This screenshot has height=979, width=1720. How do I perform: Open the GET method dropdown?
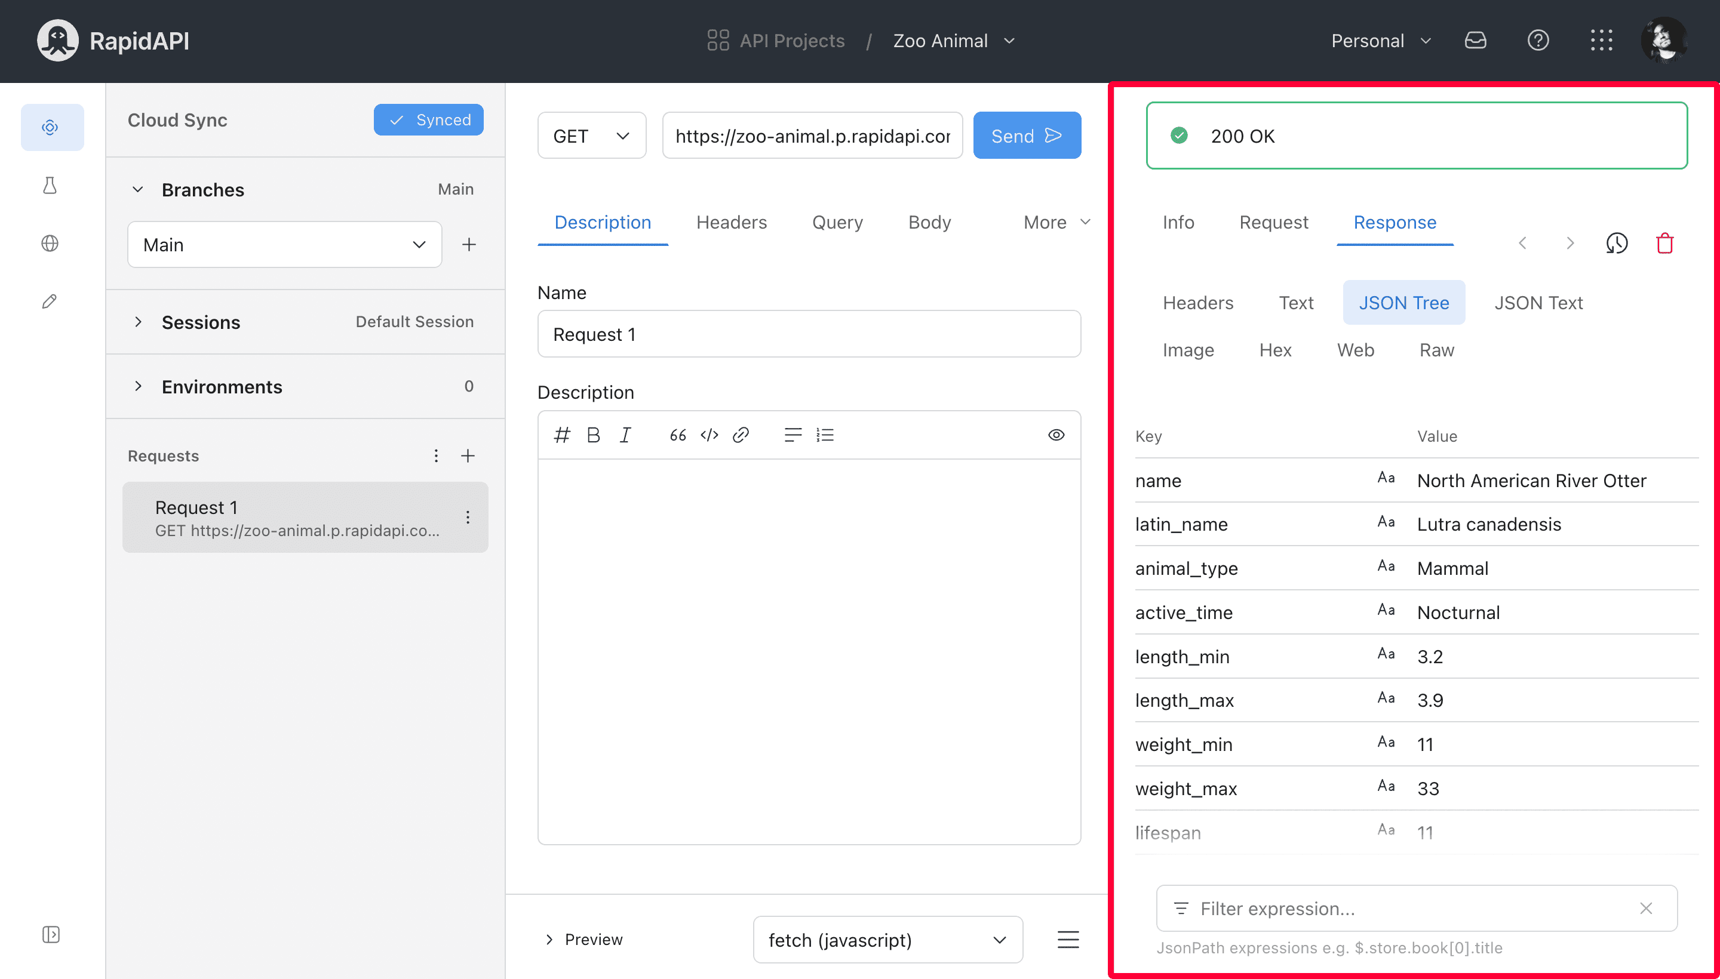[592, 136]
